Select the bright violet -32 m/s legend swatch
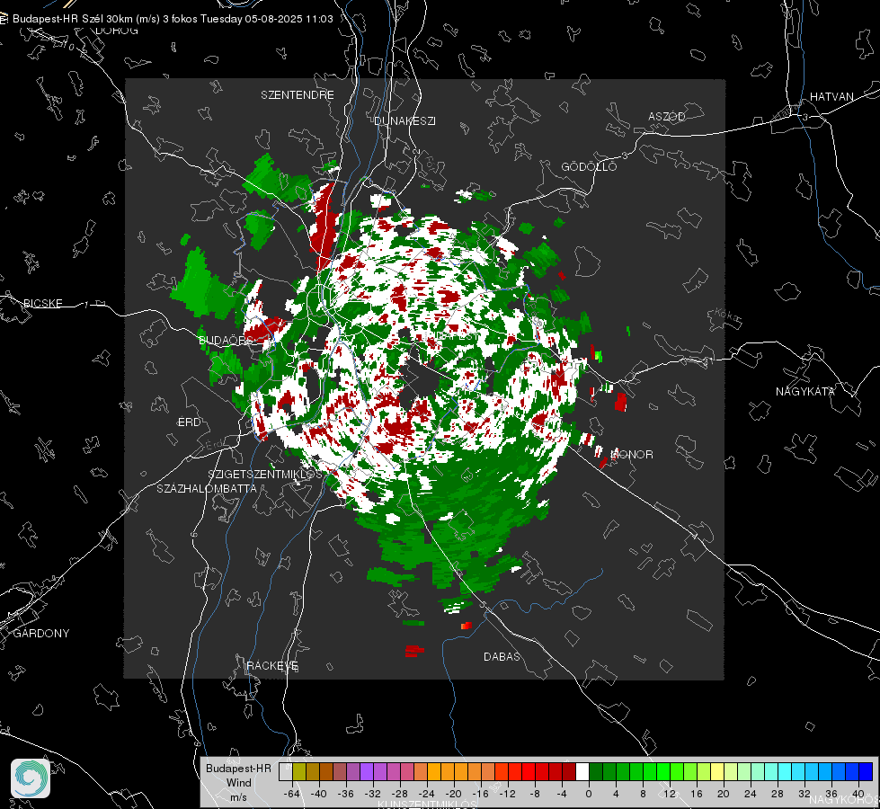 (367, 772)
